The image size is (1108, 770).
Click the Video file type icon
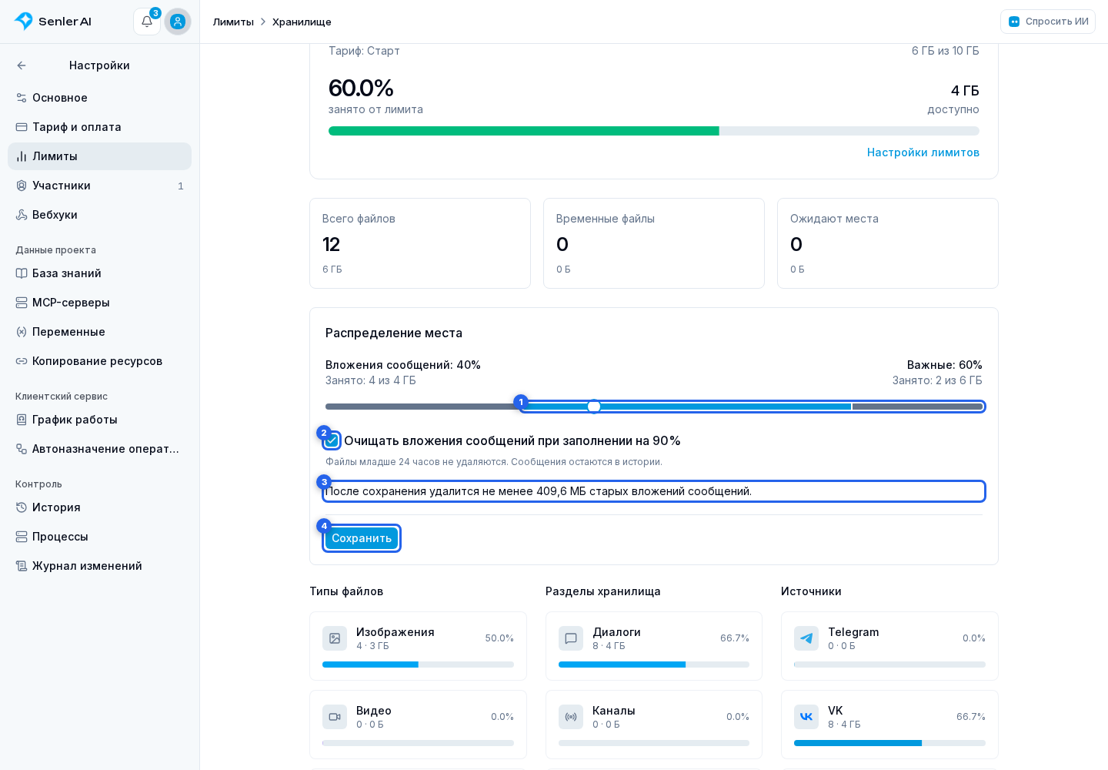[x=335, y=717]
